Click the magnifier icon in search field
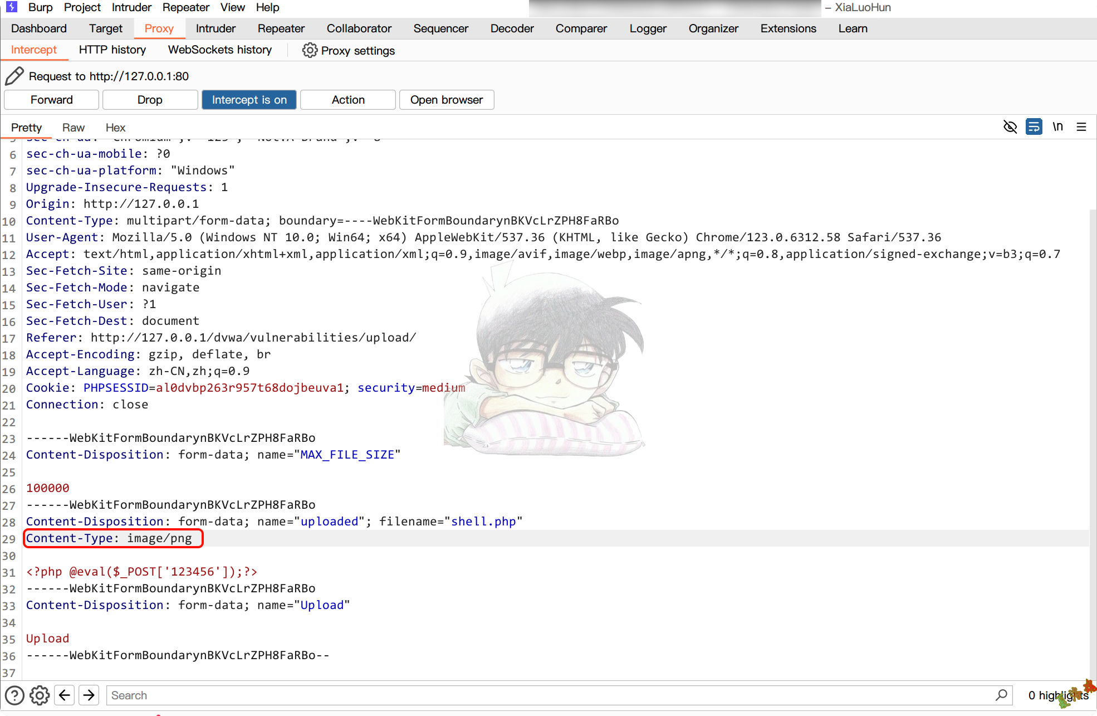This screenshot has width=1097, height=716. [1001, 695]
